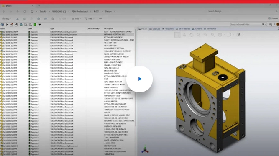This screenshot has height=156, width=279.
Task: Open the Data Card tab
Action: coord(155,29)
